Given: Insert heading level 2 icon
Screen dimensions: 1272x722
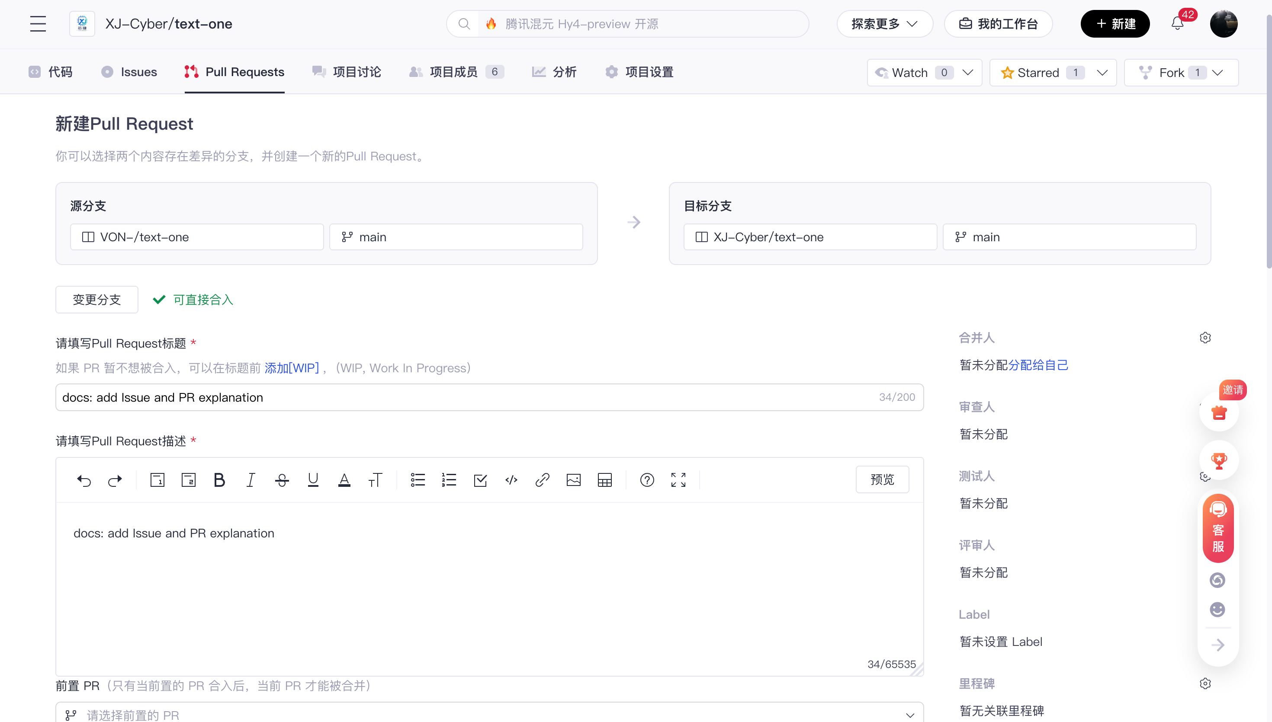Looking at the screenshot, I should click(189, 480).
